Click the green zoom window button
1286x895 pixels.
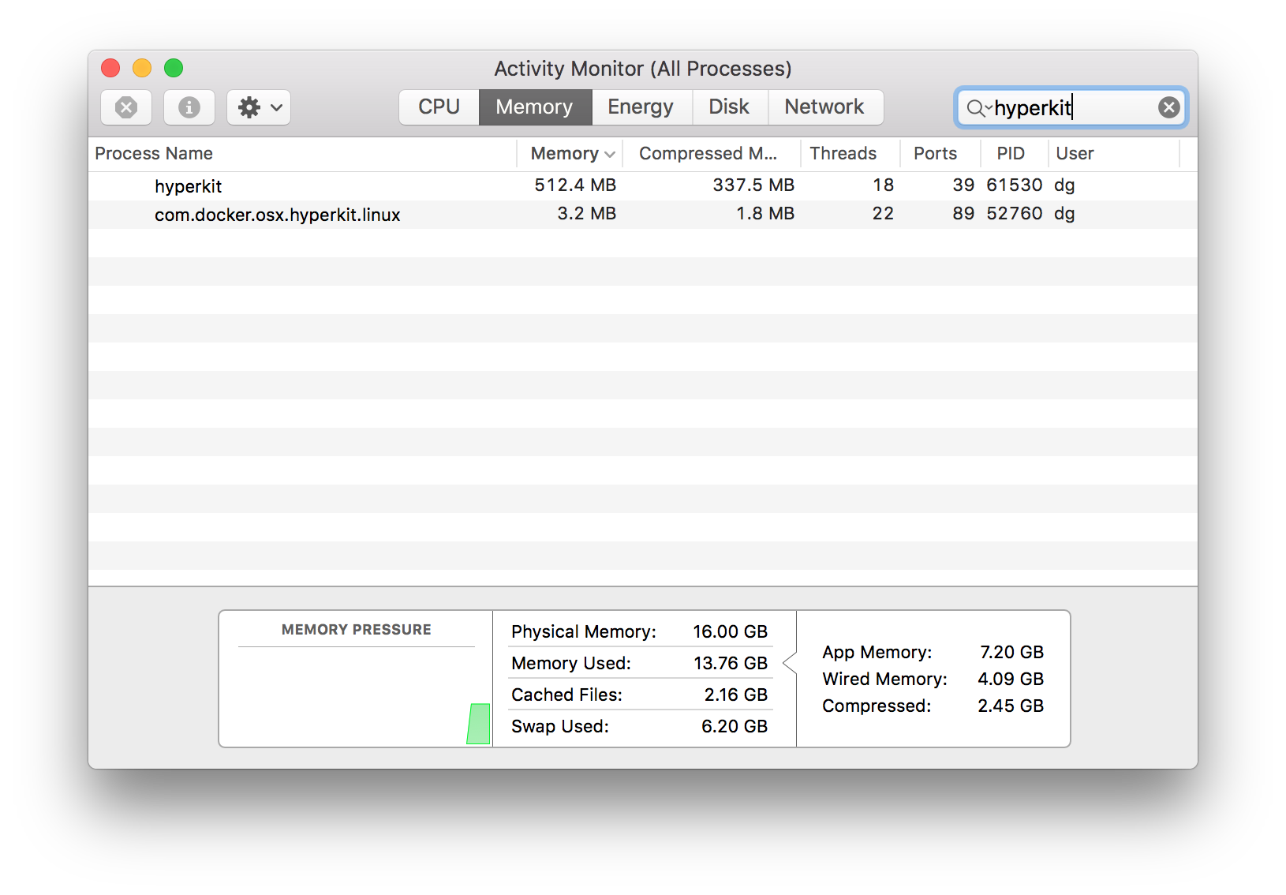coord(174,69)
